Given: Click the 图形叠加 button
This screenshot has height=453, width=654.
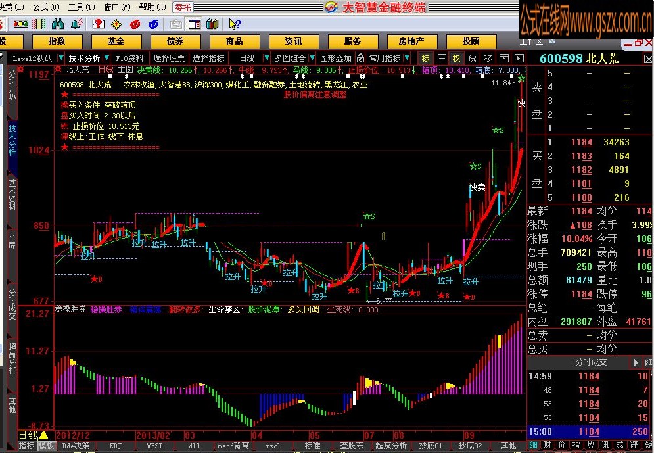Looking at the screenshot, I should click(x=336, y=58).
